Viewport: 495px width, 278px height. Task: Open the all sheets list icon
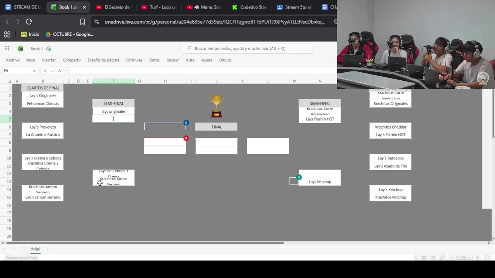click(23, 249)
